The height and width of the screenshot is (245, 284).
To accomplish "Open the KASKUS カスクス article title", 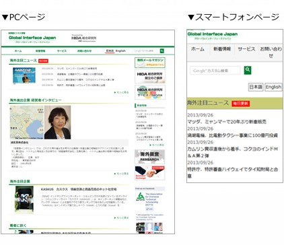I will click(79, 189).
